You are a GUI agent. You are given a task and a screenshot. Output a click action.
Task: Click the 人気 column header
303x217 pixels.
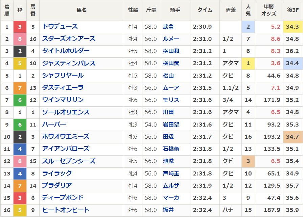click(248, 10)
